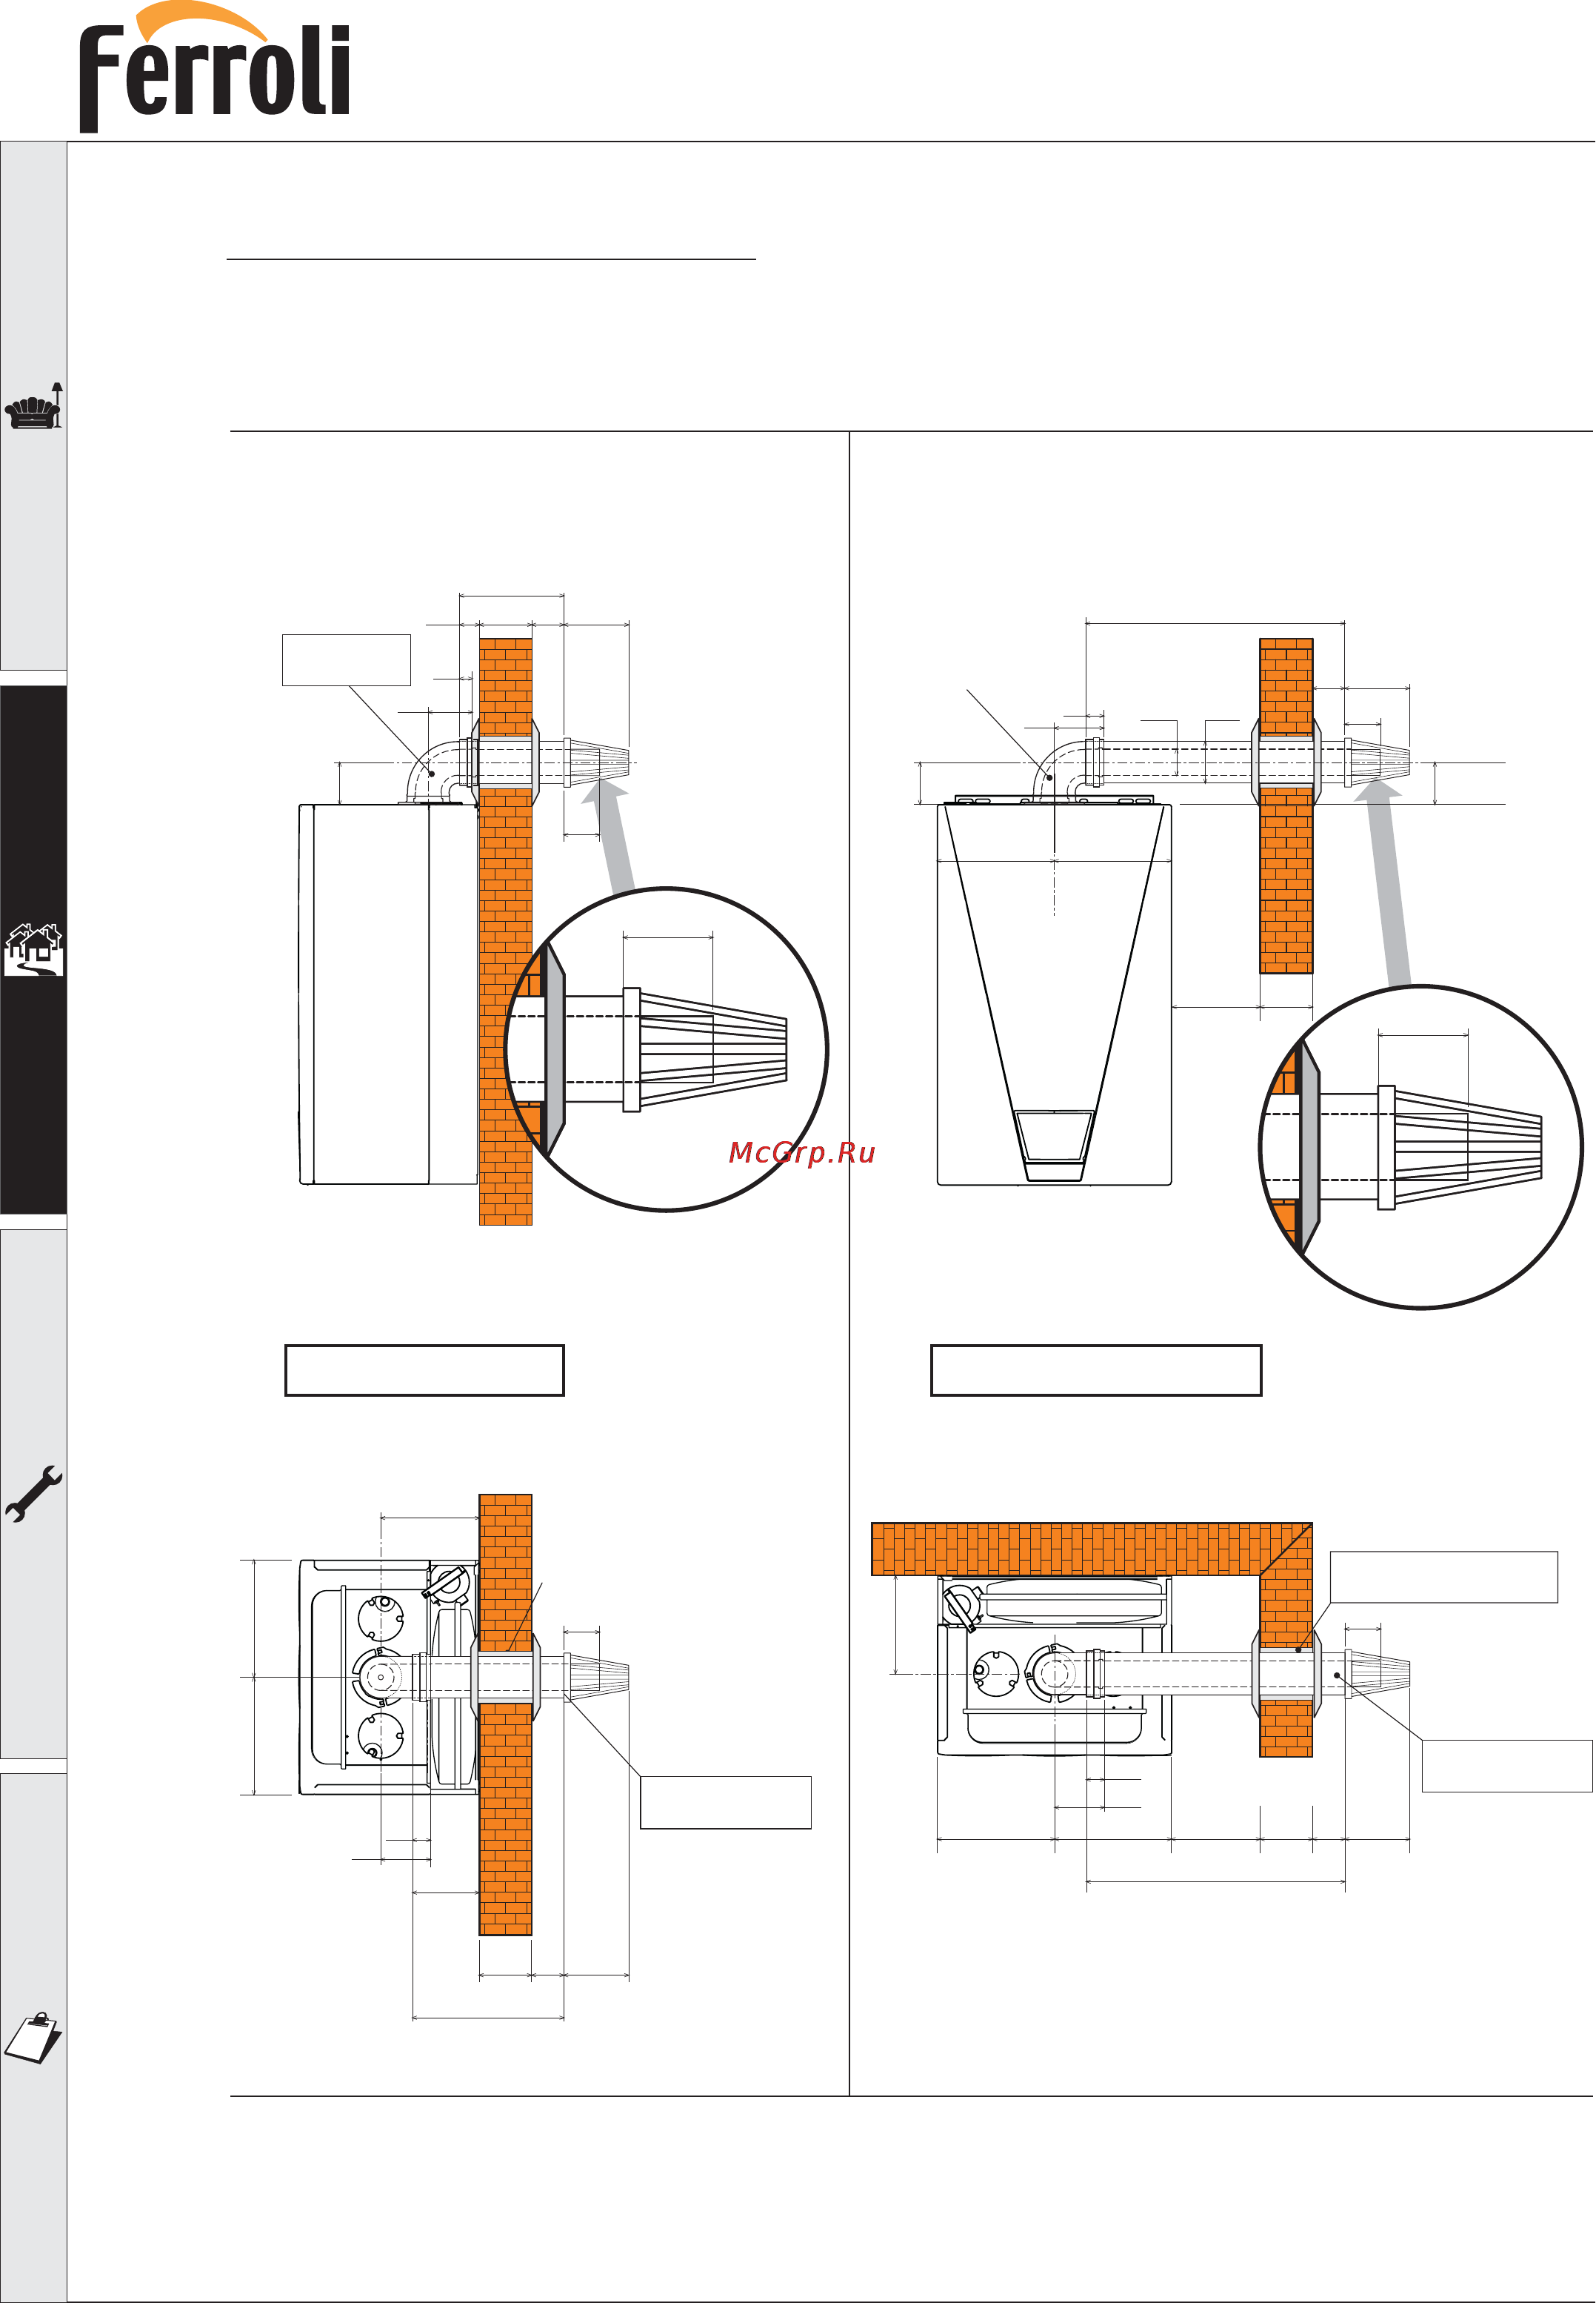Select the armchair icon in the sidebar
This screenshot has width=1596, height=2303.
(x=34, y=406)
